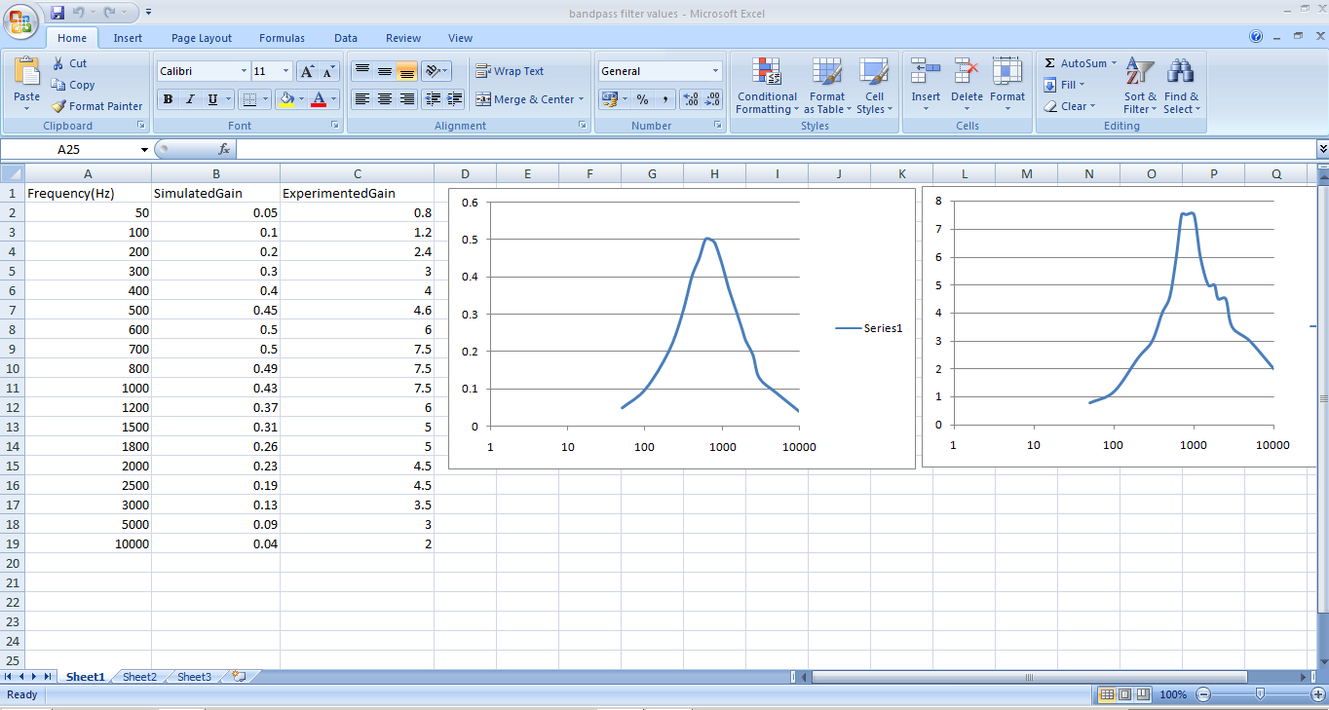
Task: Copy the selected cells
Action: [73, 85]
